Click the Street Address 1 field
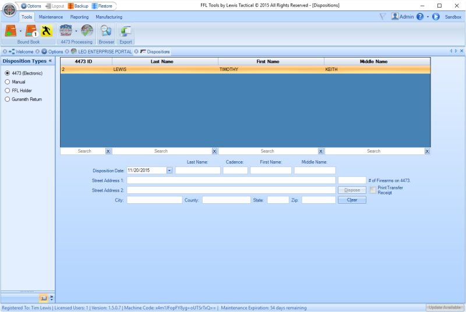The height and width of the screenshot is (312, 466). click(231, 180)
